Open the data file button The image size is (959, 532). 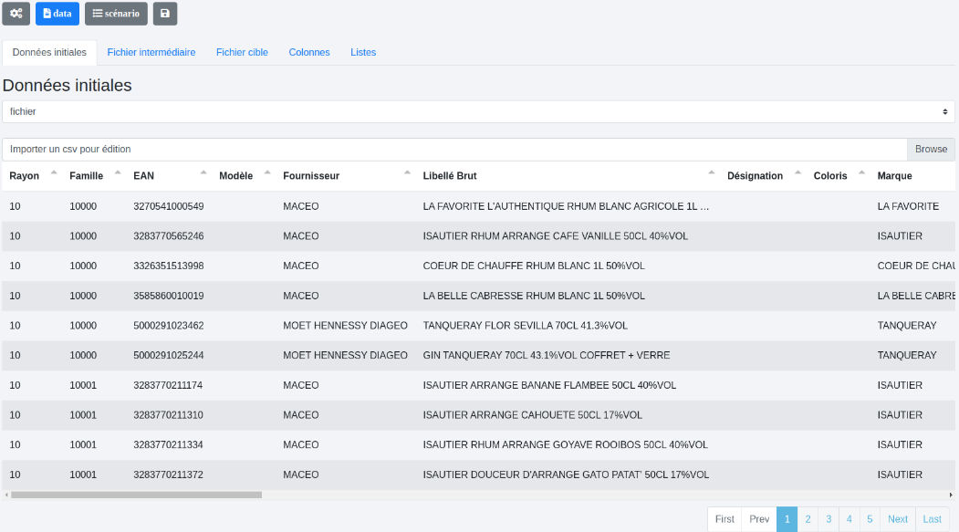click(x=57, y=14)
